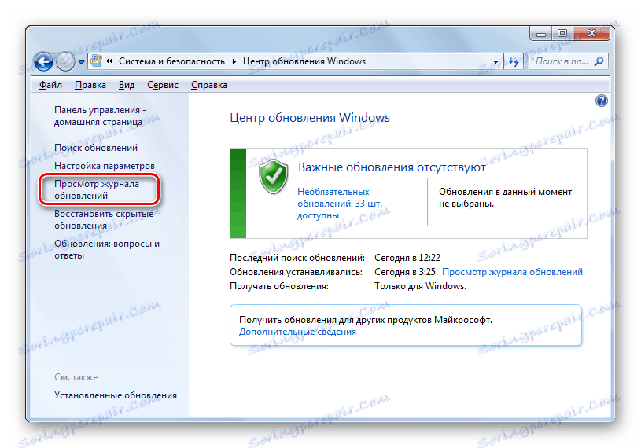Open the recent pages dropdown arrow
This screenshot has width=641, height=448.
point(81,62)
